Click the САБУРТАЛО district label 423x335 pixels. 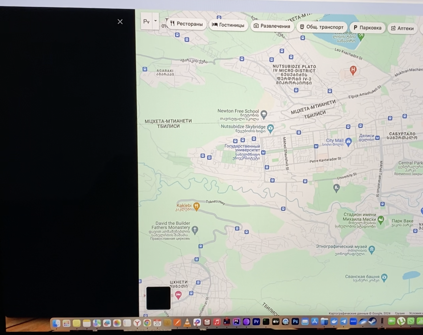[402, 136]
